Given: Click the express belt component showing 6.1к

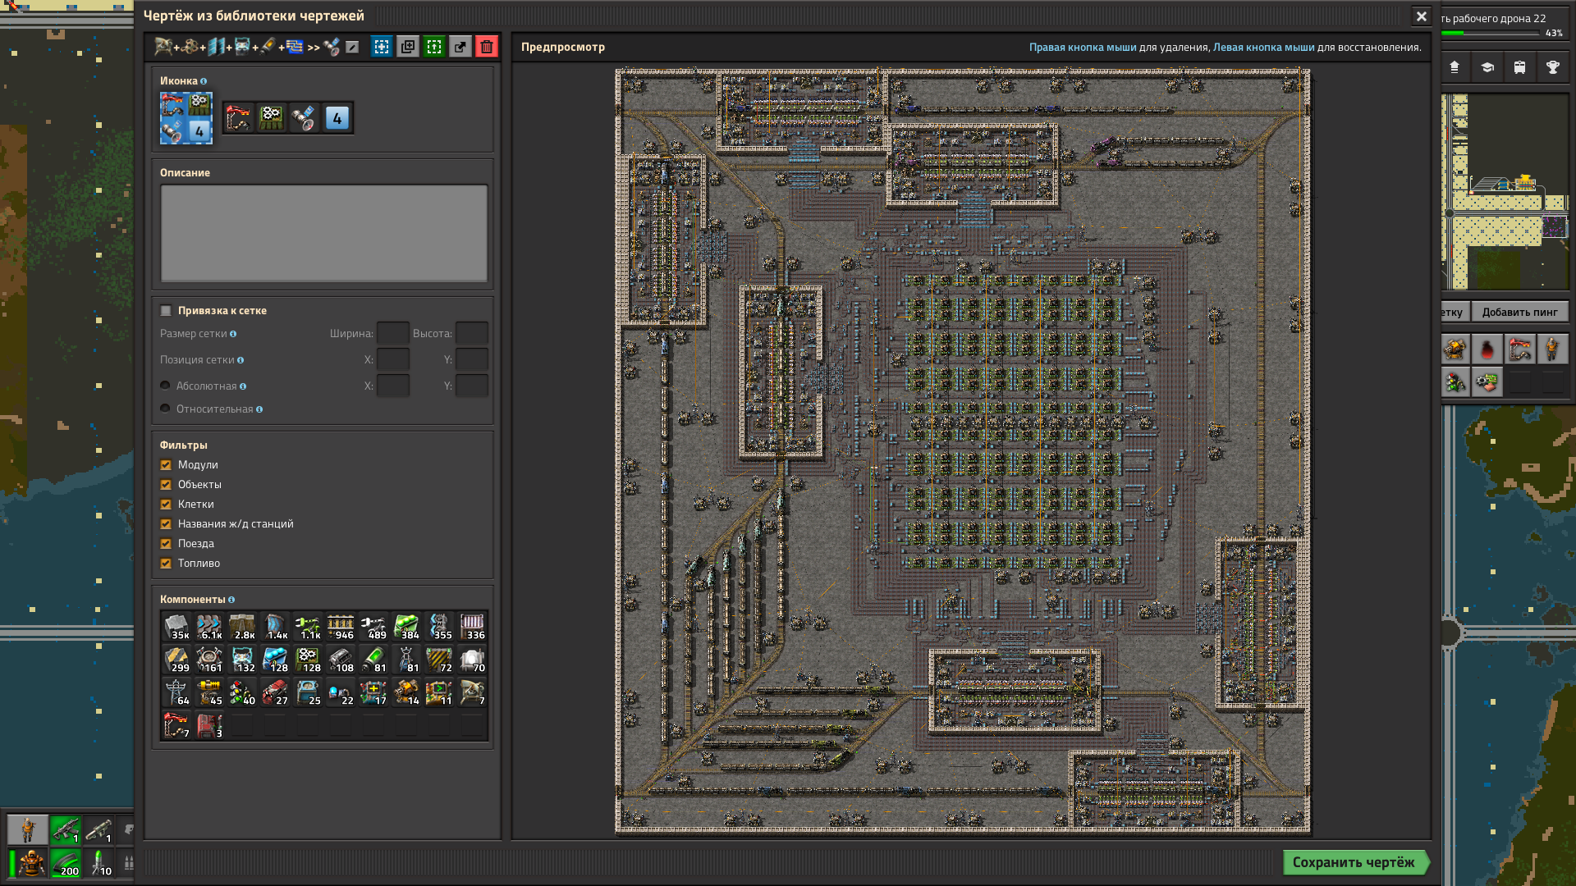Looking at the screenshot, I should pyautogui.click(x=209, y=627).
